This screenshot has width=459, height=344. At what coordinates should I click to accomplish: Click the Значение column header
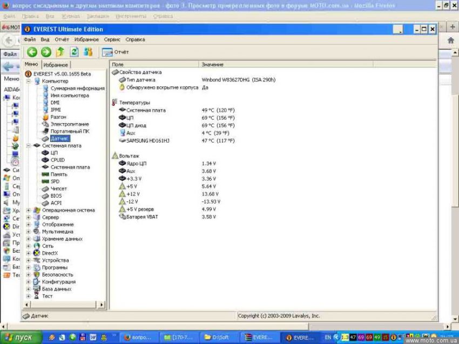(286, 64)
